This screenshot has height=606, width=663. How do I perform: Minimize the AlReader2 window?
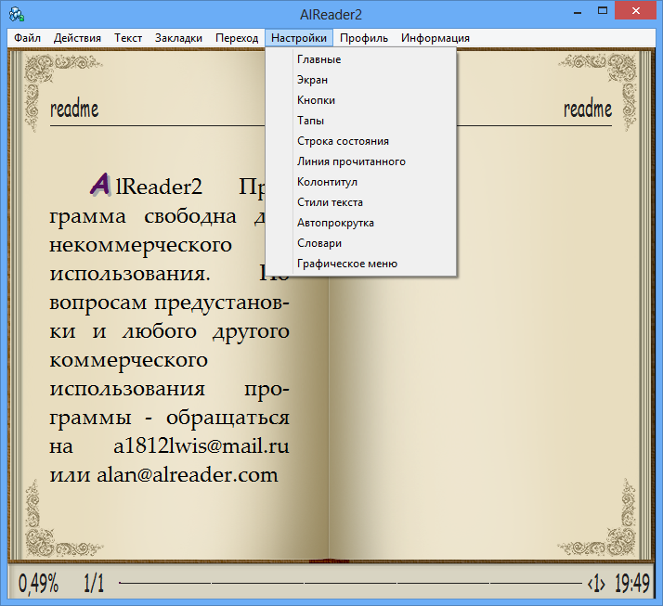pyautogui.click(x=578, y=12)
